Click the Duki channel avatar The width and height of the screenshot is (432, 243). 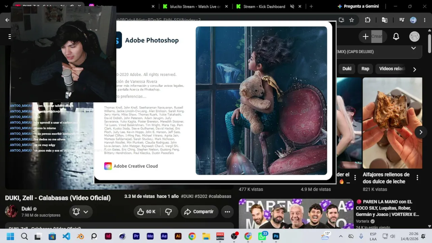coord(11,212)
